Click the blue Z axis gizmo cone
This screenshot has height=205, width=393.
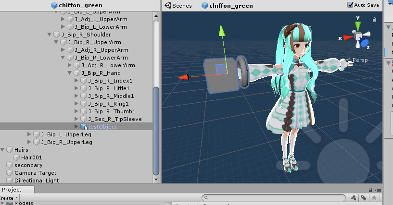click(365, 43)
